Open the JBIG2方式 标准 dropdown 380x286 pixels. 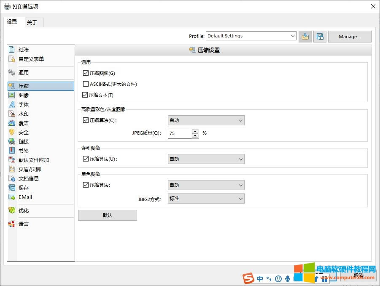pos(240,198)
